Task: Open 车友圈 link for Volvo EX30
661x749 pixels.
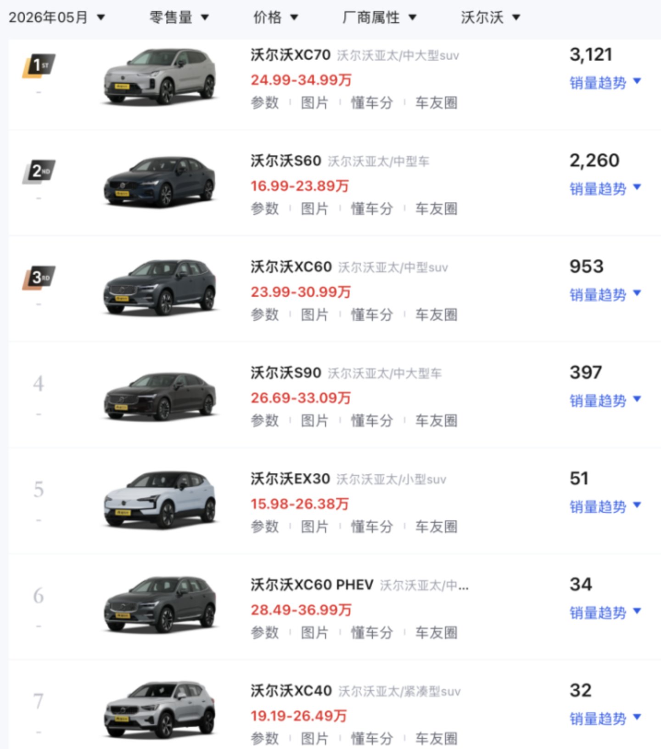Action: coord(436,527)
